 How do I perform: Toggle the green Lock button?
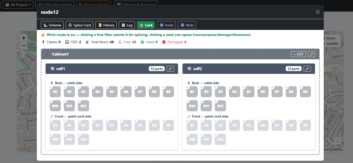pos(146,25)
